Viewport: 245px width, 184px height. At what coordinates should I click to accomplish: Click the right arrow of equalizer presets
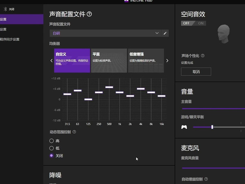coord(167,61)
